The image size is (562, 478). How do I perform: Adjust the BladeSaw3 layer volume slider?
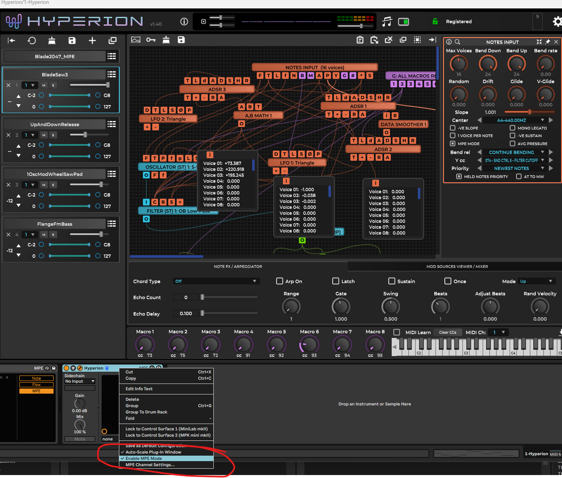pos(89,85)
